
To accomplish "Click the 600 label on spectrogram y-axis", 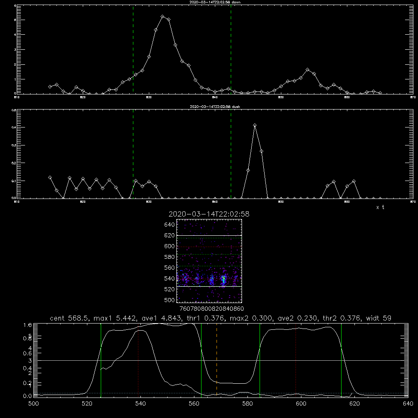I will 170,246.
